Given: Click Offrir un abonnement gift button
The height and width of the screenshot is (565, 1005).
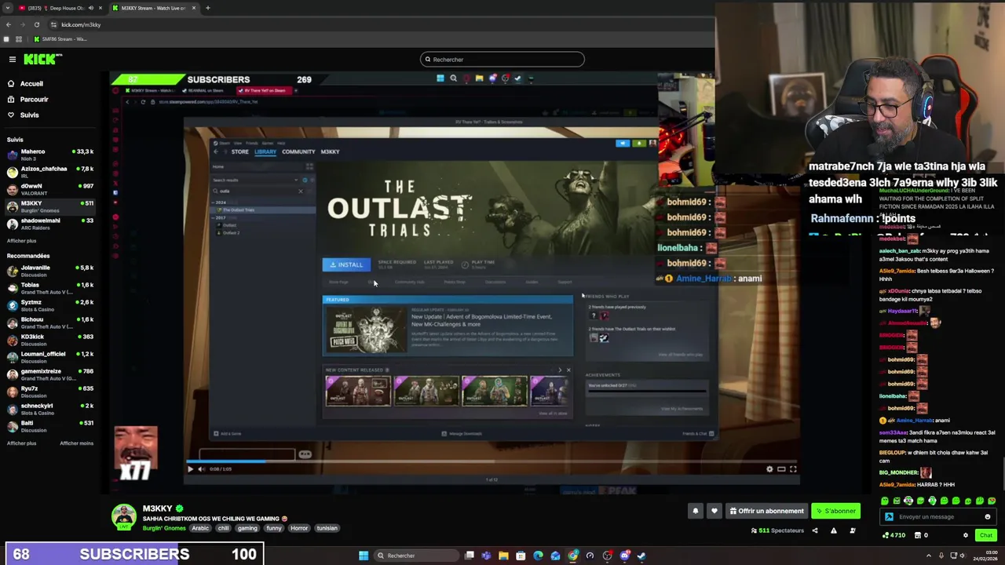Looking at the screenshot, I should pos(767,511).
